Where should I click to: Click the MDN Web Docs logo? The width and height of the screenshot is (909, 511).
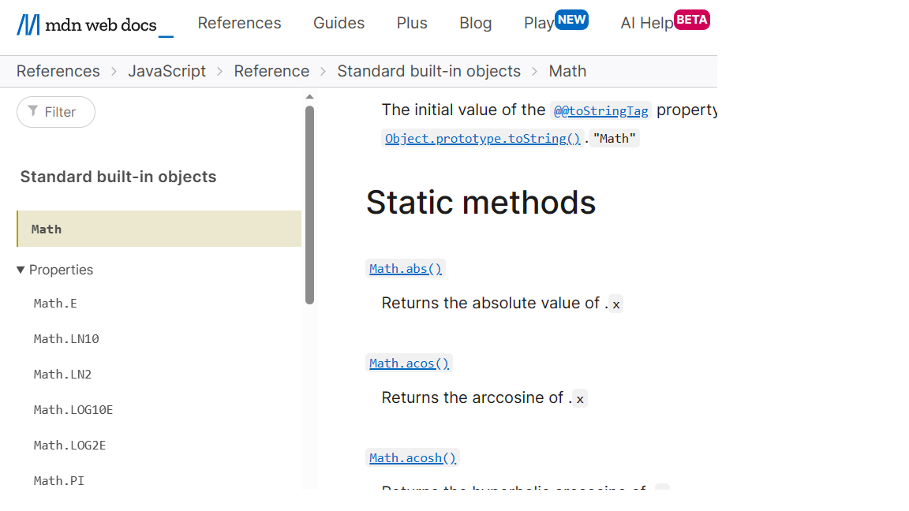point(95,24)
